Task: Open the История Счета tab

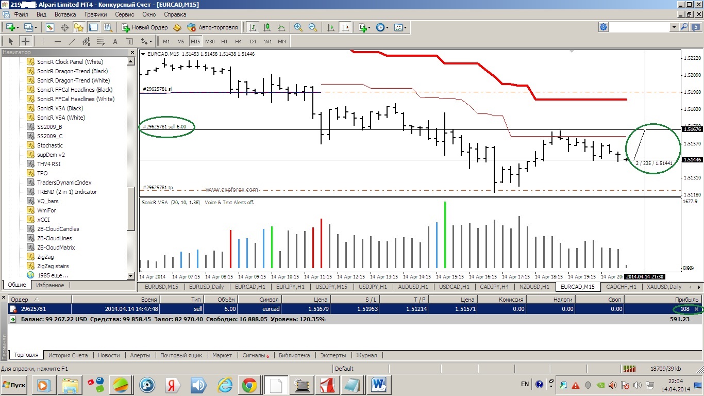Action: pyautogui.click(x=68, y=355)
